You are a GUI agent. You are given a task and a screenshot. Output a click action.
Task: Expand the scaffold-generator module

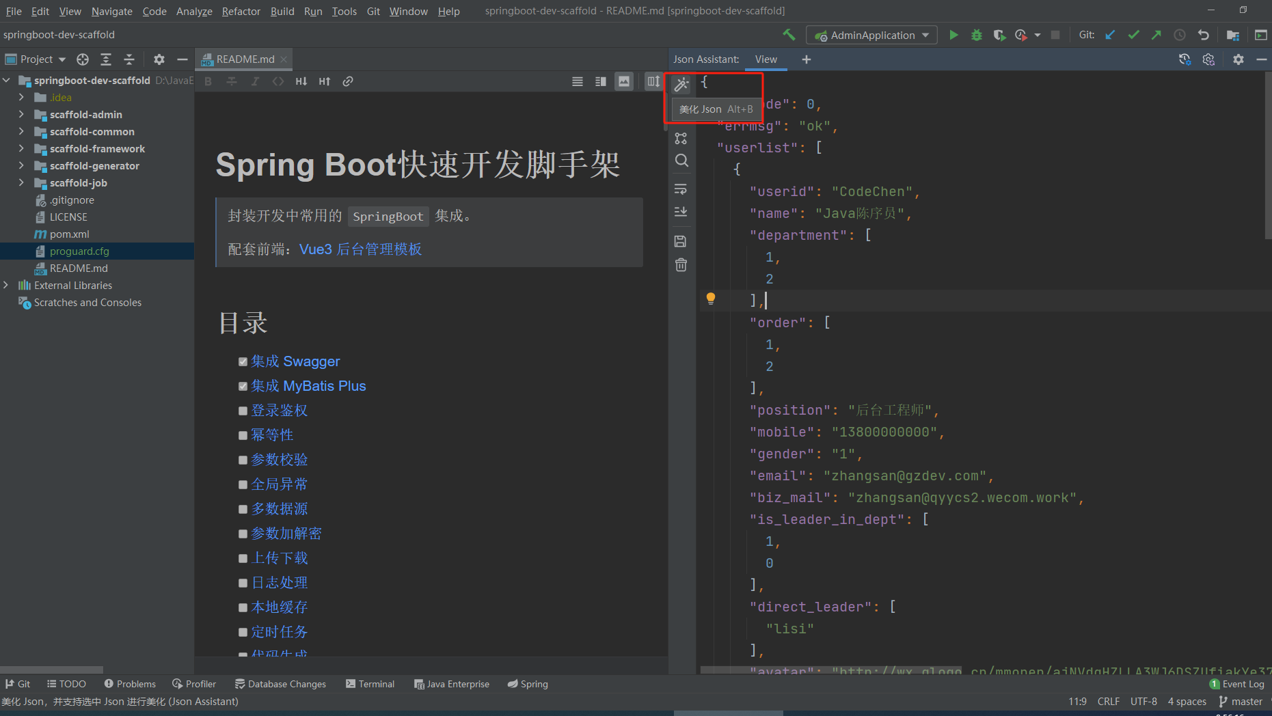(21, 165)
